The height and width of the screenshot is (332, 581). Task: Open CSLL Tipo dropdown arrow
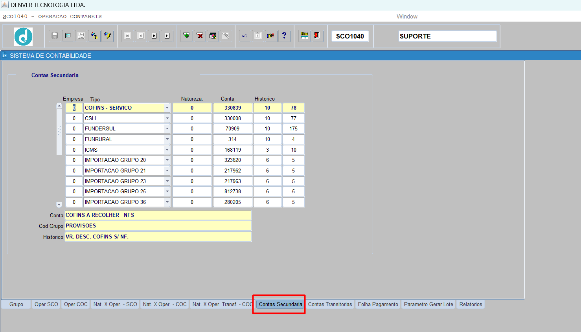click(167, 118)
